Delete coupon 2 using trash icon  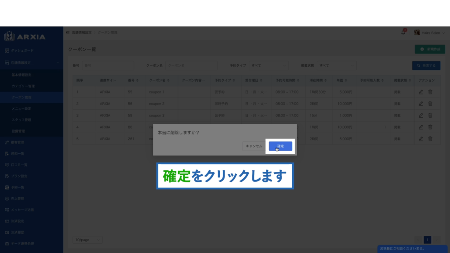coord(430,104)
